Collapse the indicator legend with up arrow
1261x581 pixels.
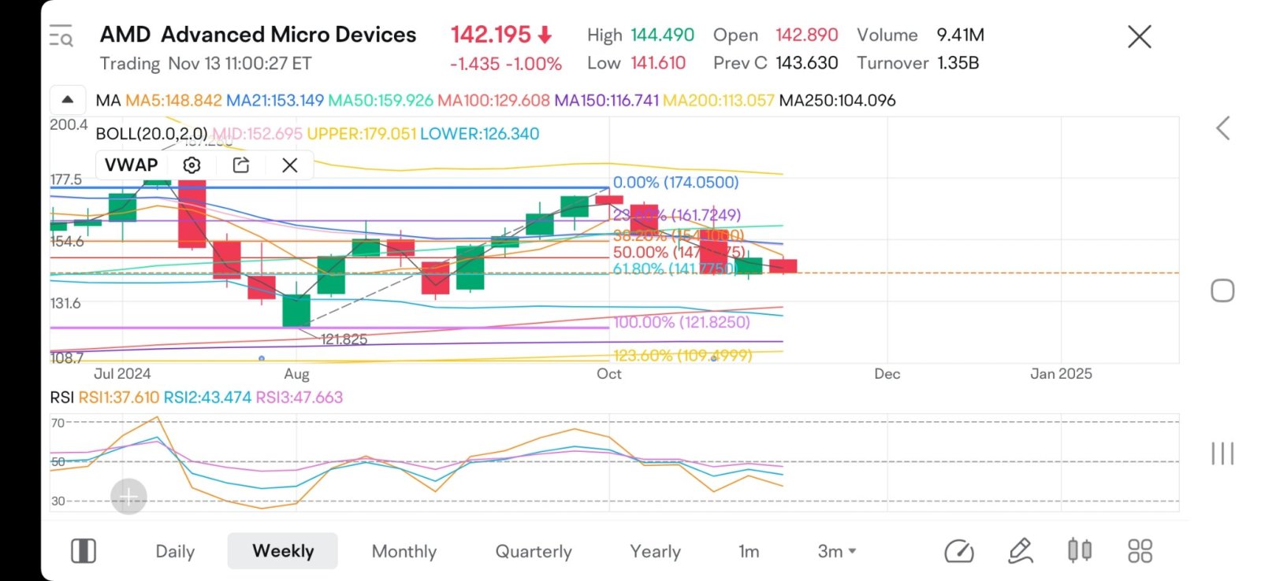click(x=68, y=100)
